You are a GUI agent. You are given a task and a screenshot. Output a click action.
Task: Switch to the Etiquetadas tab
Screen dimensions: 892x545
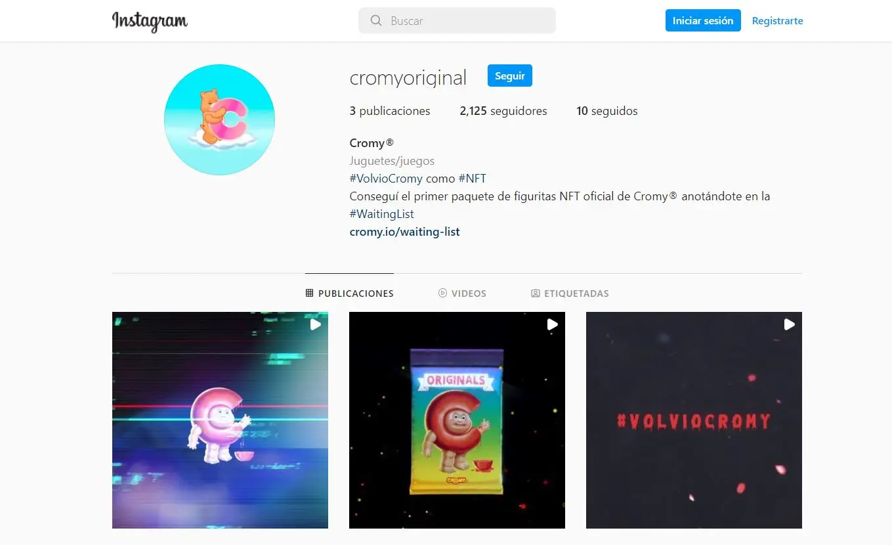coord(570,294)
